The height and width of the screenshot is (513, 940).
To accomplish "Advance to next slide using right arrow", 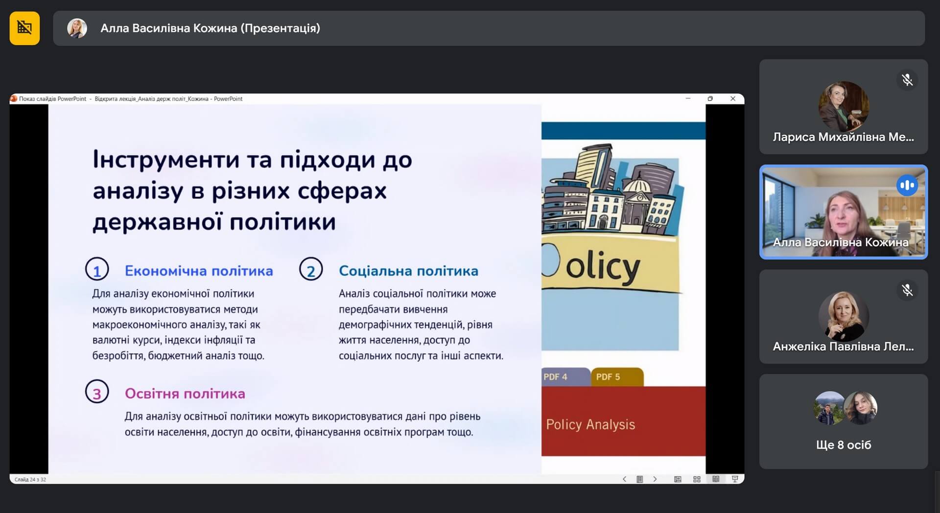I will (x=655, y=479).
